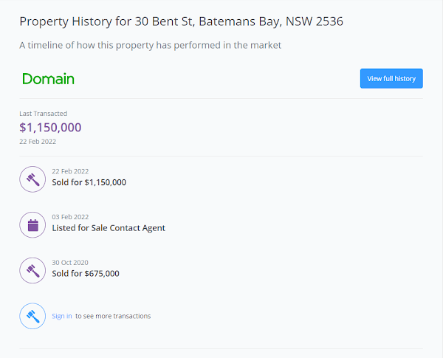This screenshot has width=443, height=358.
Task: Click the Property History heading for 30 Bent St
Action: click(x=181, y=21)
